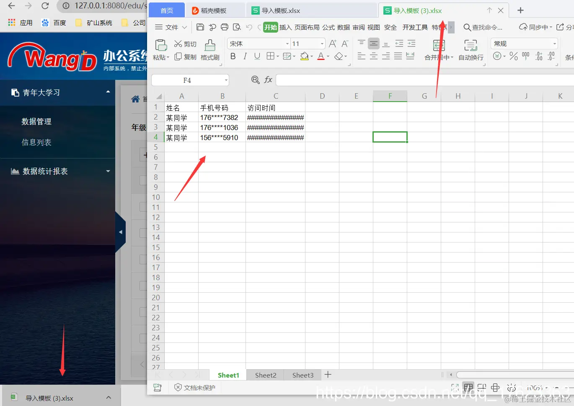Click the Undo arrow icon
This screenshot has width=574, height=406.
coord(249,27)
